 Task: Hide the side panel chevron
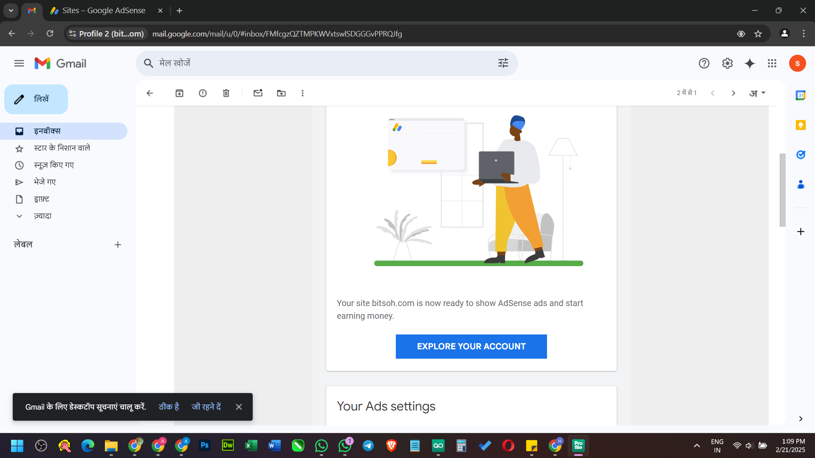[801, 419]
